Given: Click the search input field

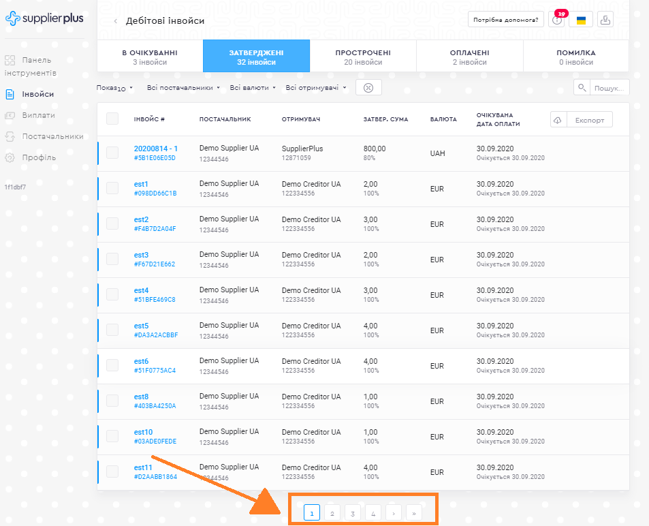Looking at the screenshot, I should pyautogui.click(x=608, y=87).
